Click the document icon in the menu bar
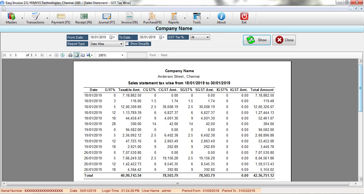 click(3, 9)
